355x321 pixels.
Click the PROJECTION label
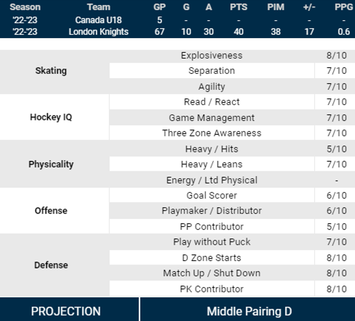point(66,311)
